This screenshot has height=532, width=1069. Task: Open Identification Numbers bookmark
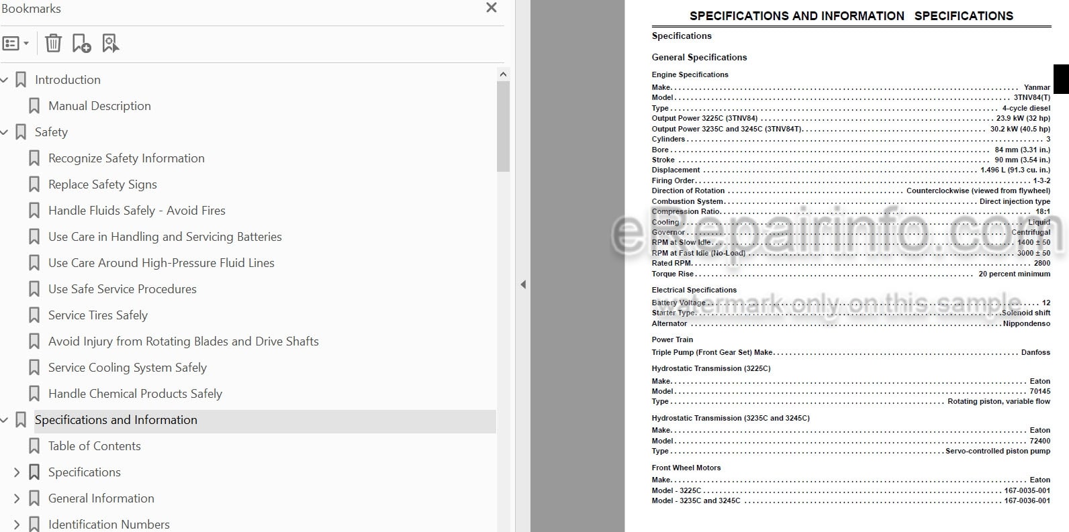tap(109, 525)
